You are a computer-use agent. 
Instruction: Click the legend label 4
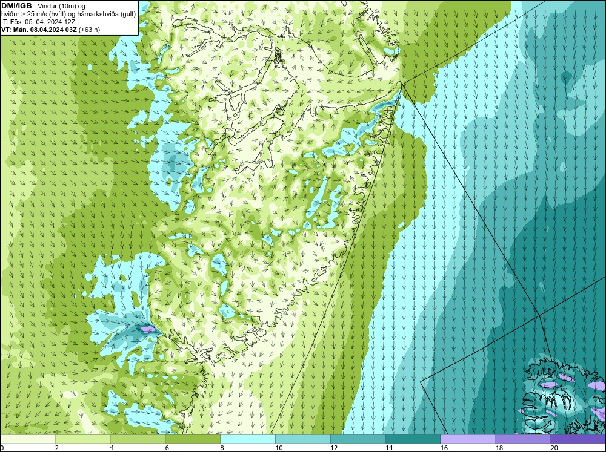click(112, 448)
